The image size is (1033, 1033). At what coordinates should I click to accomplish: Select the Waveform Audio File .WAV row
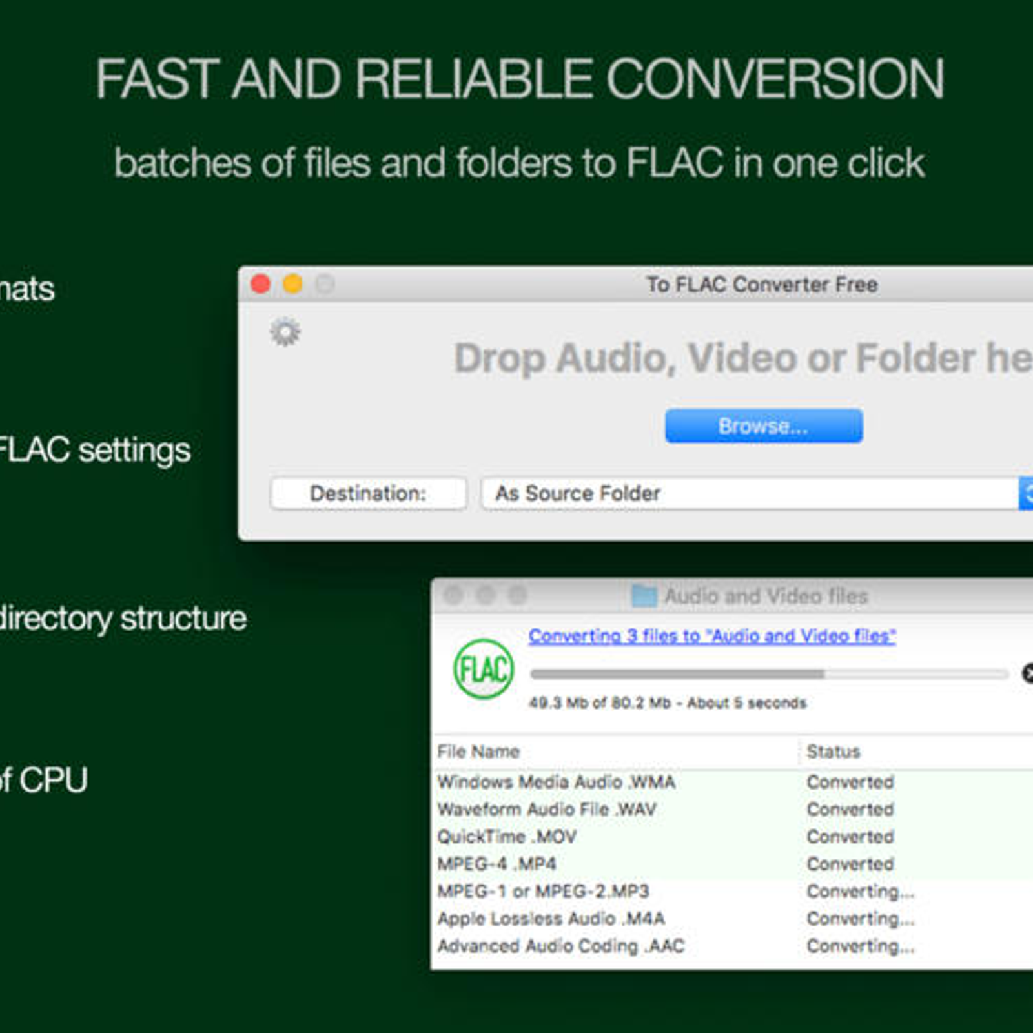pyautogui.click(x=732, y=809)
